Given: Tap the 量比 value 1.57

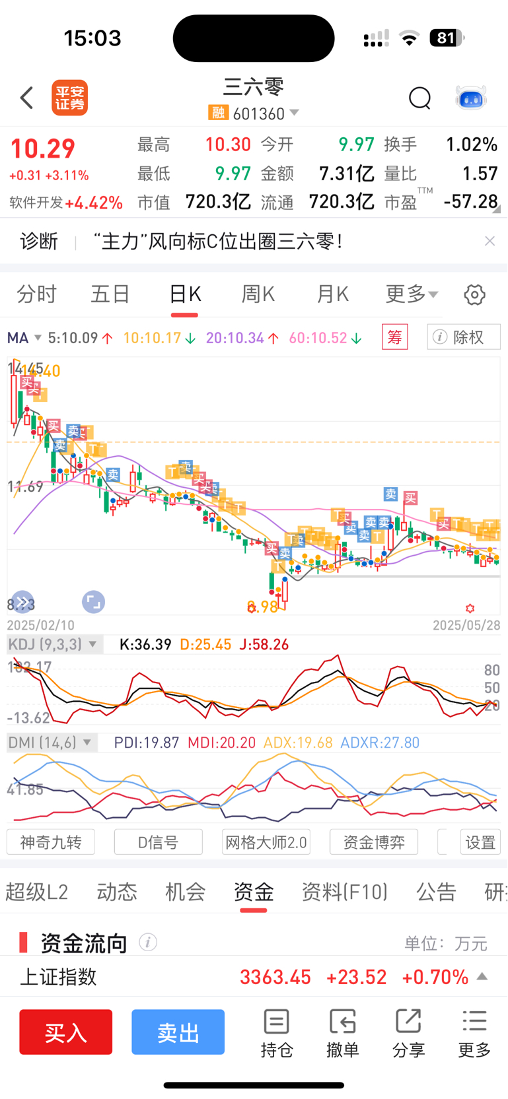Looking at the screenshot, I should pos(480,173).
